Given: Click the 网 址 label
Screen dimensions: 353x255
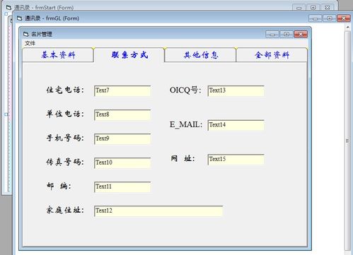Looking at the screenshot, I should coord(183,159).
